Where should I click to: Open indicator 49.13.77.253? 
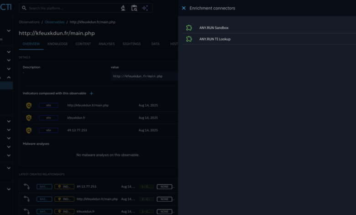coord(77,130)
